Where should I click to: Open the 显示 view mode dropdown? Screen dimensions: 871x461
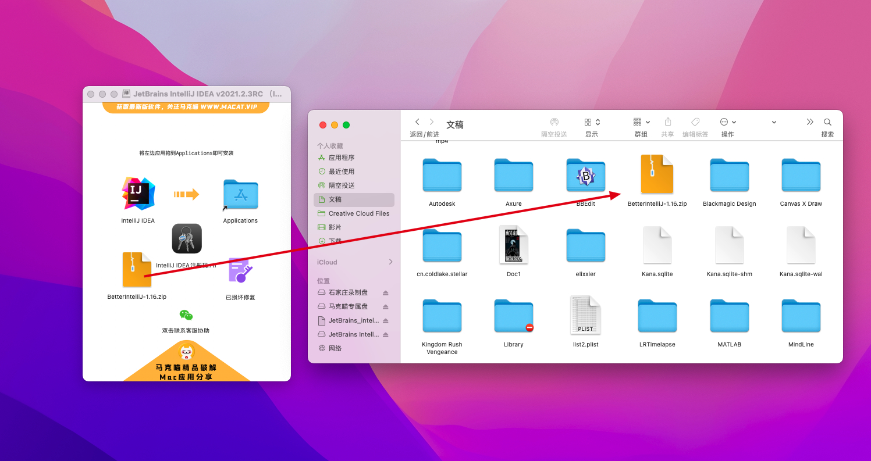[592, 122]
